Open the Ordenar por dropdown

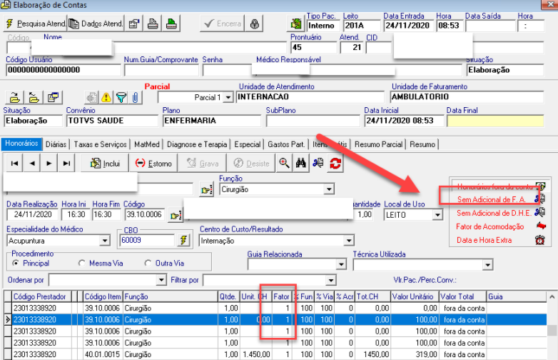(161, 280)
